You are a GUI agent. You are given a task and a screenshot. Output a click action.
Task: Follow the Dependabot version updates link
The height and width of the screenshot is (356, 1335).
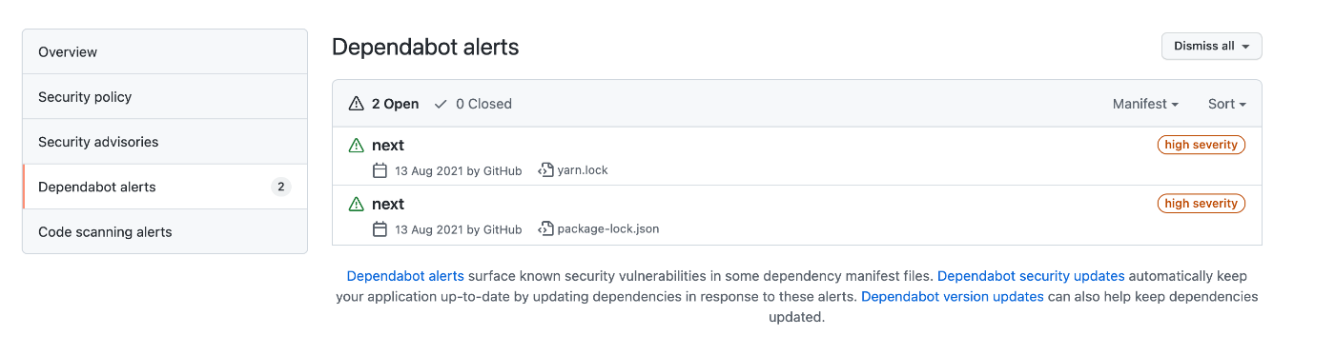click(953, 297)
